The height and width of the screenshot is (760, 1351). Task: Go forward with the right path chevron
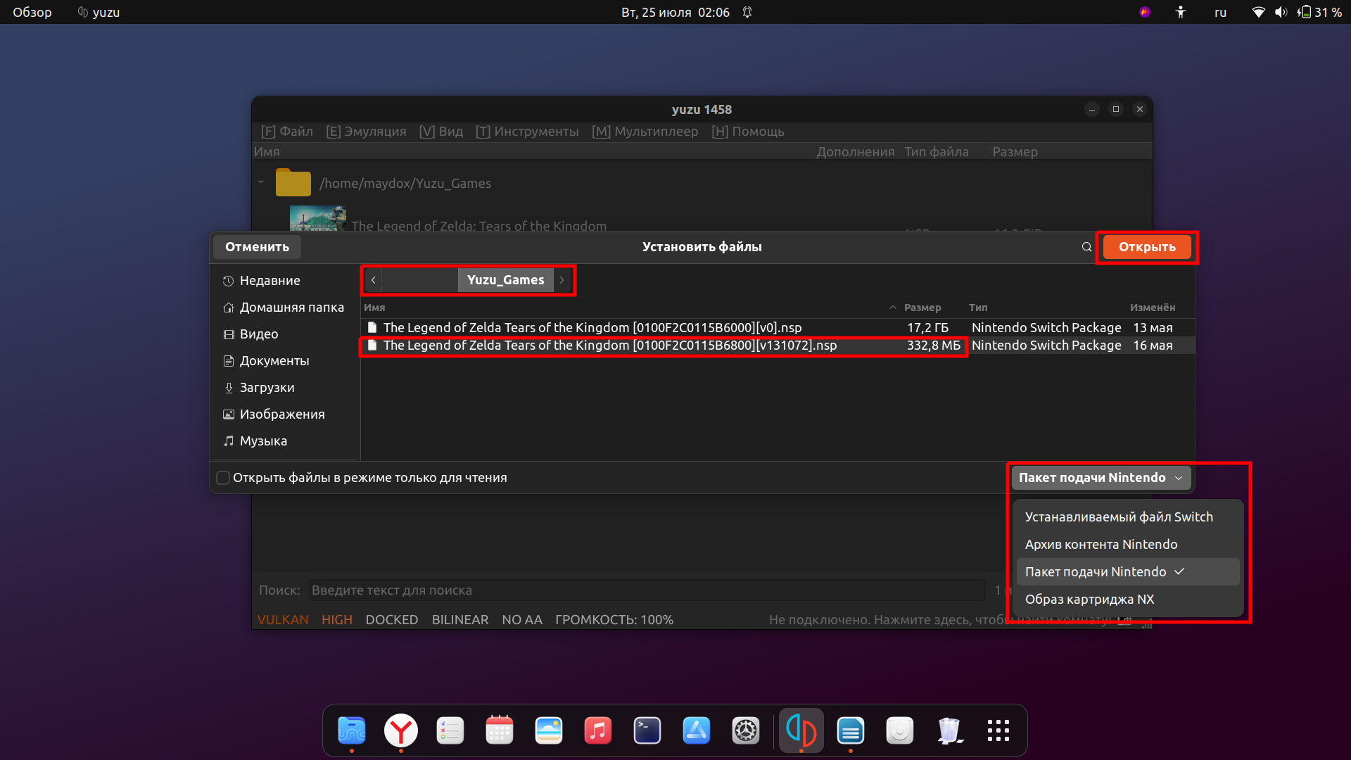point(562,280)
